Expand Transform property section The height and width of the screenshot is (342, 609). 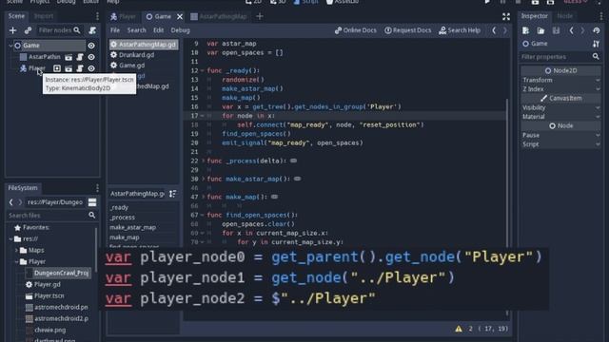(x=560, y=80)
